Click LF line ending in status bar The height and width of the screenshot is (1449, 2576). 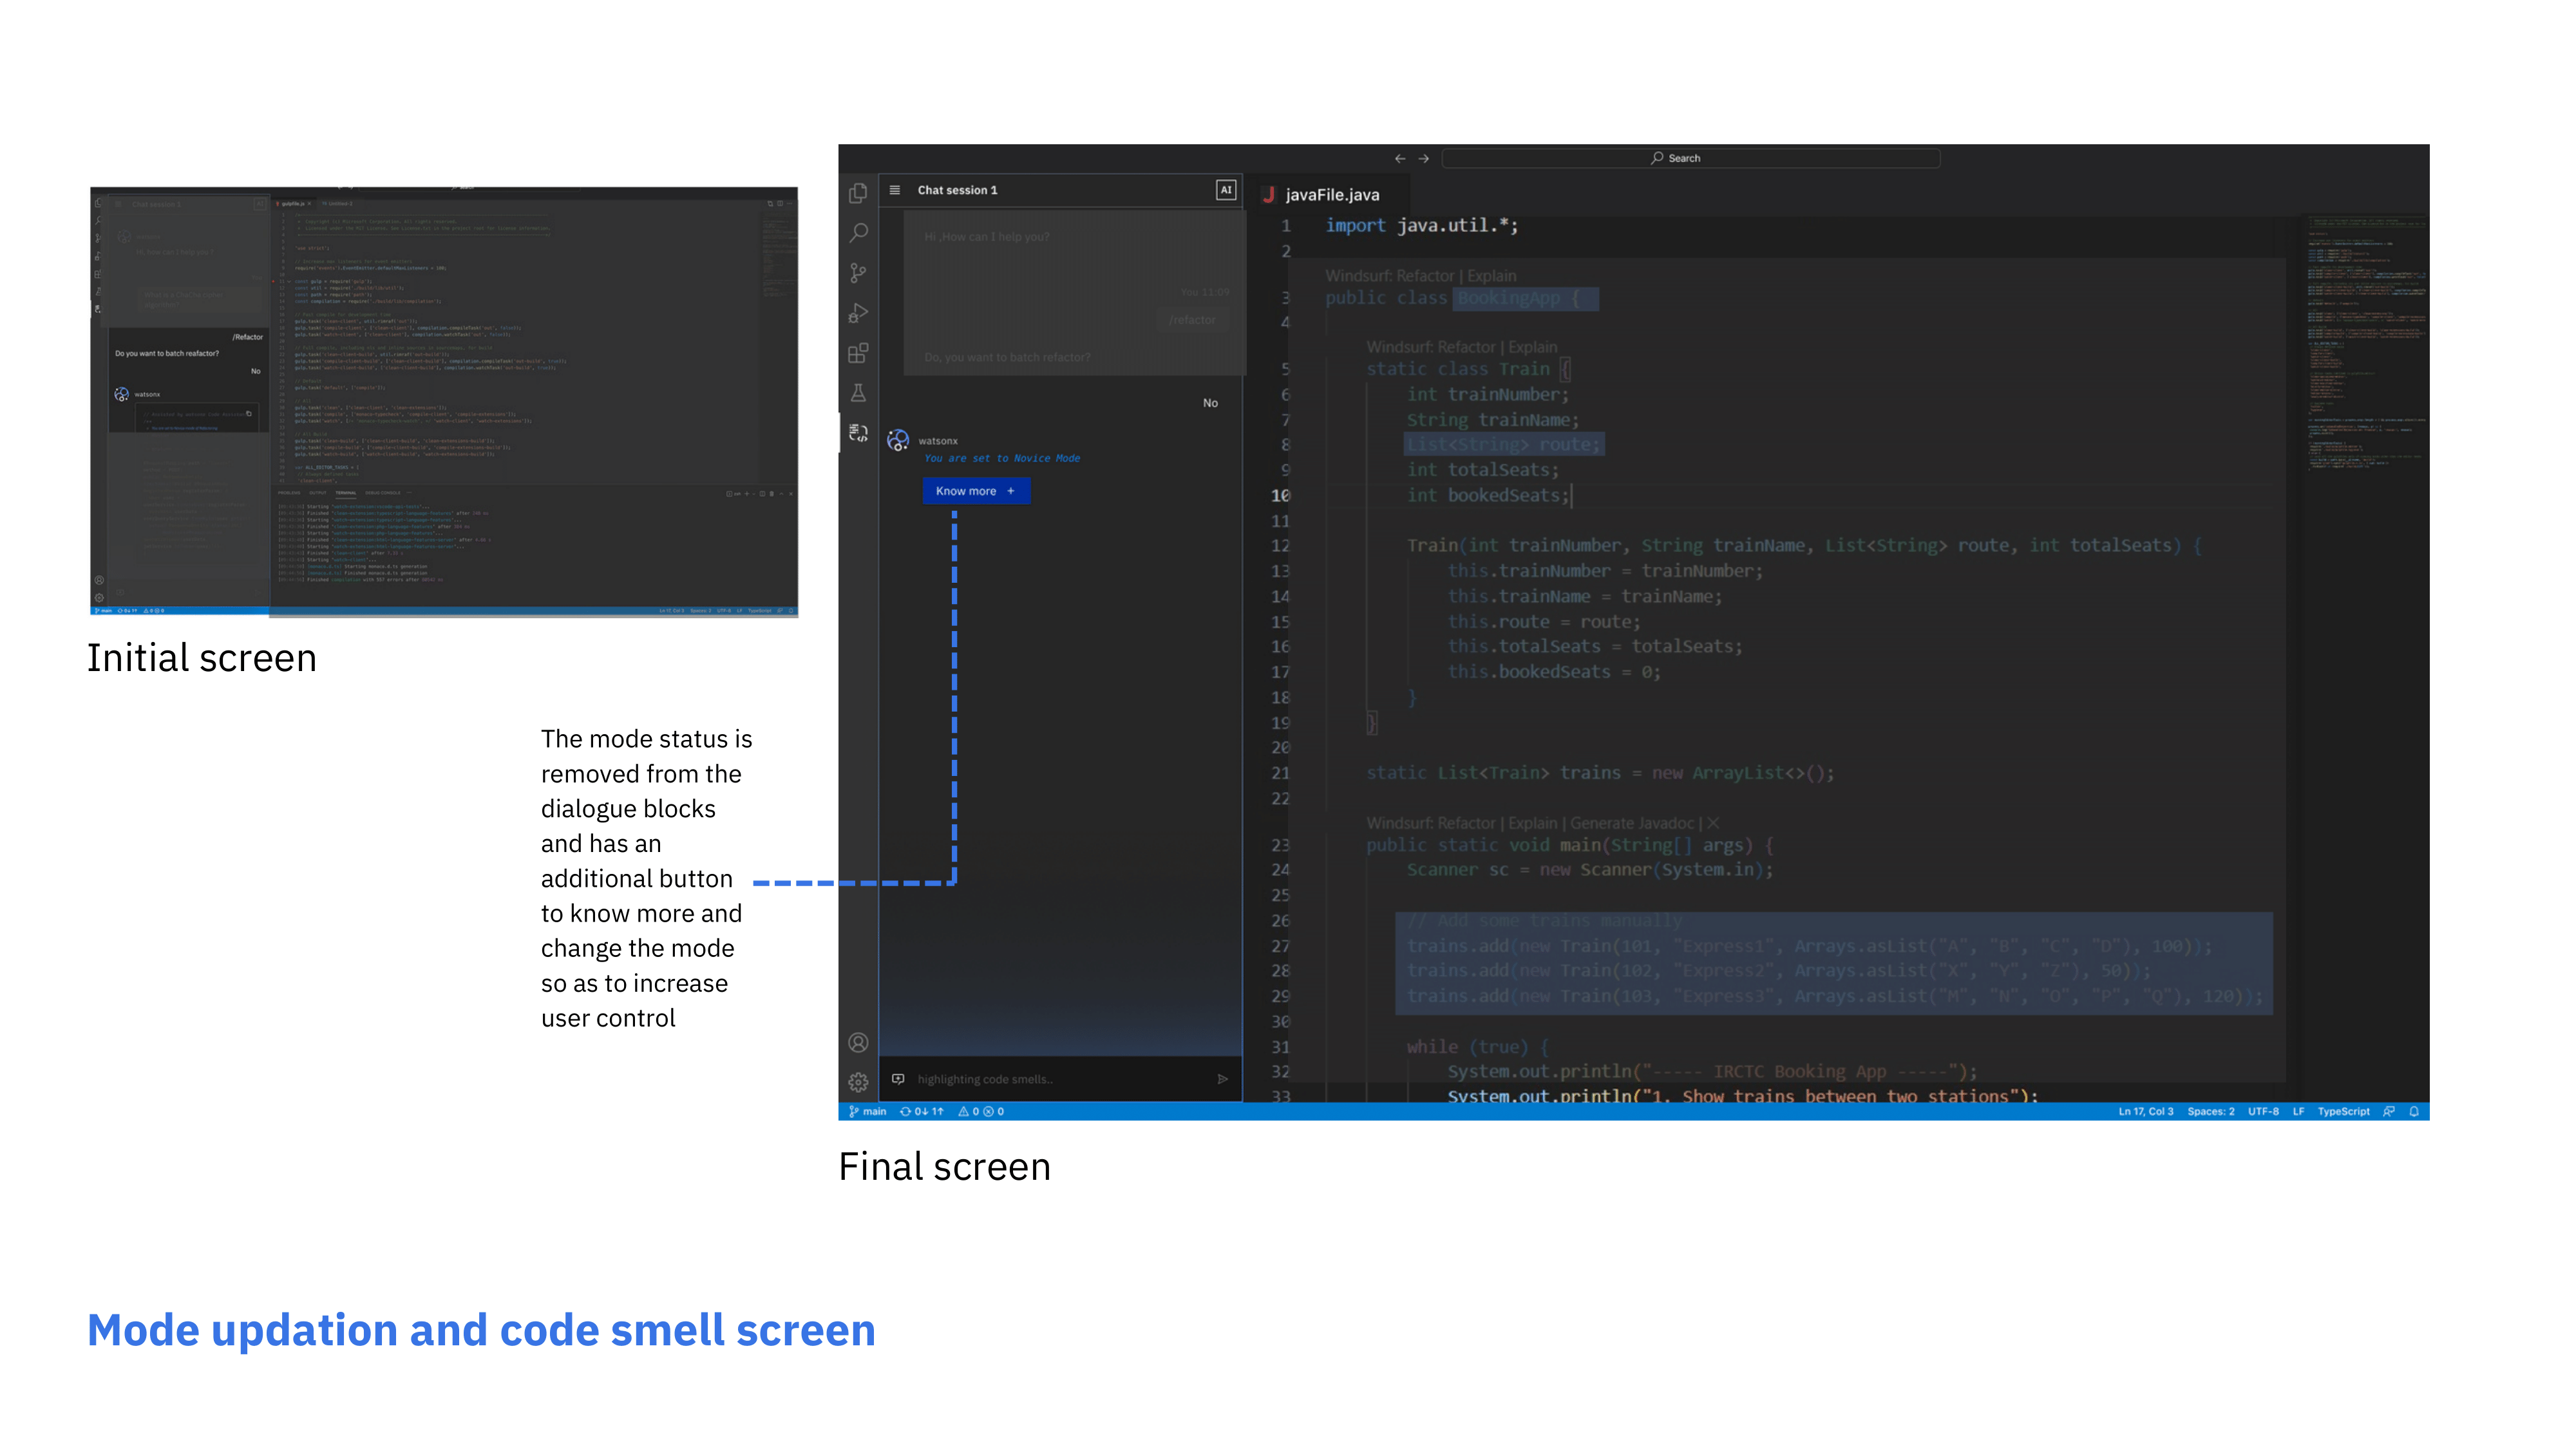point(2298,1111)
